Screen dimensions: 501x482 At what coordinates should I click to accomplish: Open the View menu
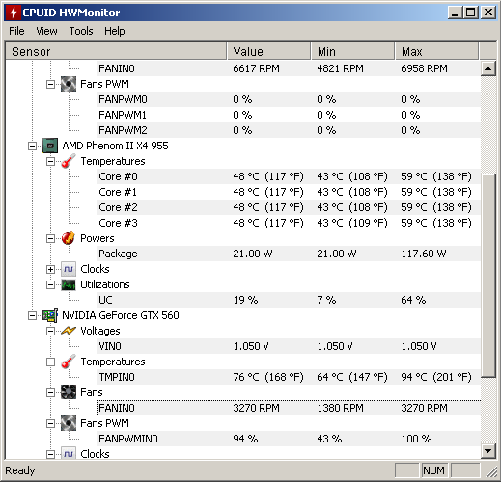46,31
